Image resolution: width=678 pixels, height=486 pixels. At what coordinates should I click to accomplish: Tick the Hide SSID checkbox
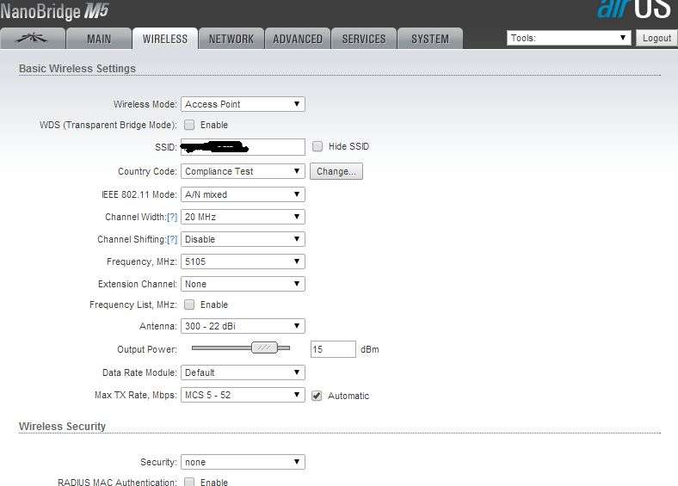(x=317, y=146)
